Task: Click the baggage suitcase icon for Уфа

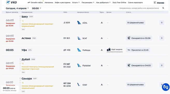Action: tap(109, 49)
